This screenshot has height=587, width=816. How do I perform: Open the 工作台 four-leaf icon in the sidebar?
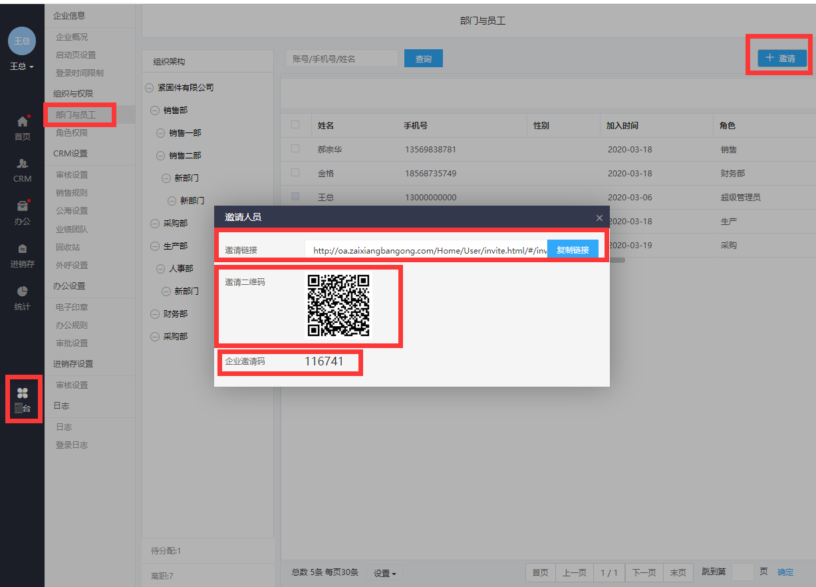[x=23, y=393]
